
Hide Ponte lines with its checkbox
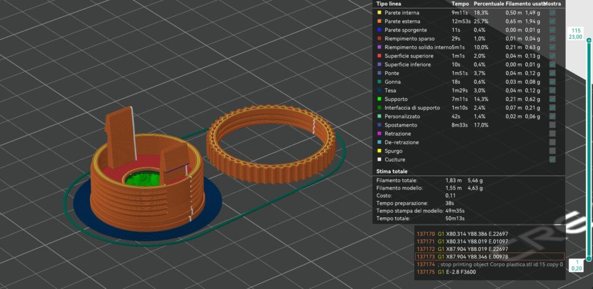(x=552, y=73)
